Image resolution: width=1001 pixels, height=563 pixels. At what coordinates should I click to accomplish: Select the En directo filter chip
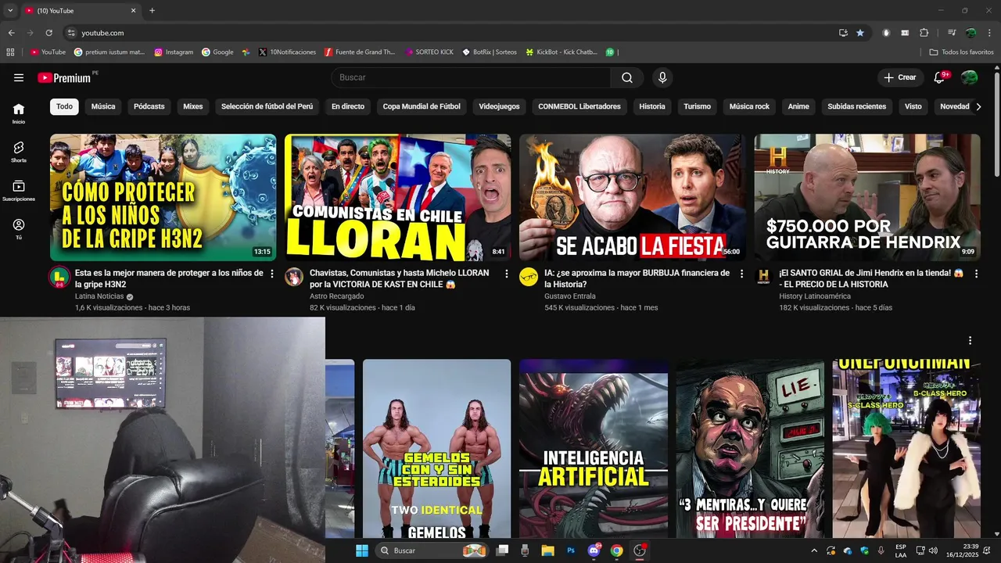click(x=348, y=106)
